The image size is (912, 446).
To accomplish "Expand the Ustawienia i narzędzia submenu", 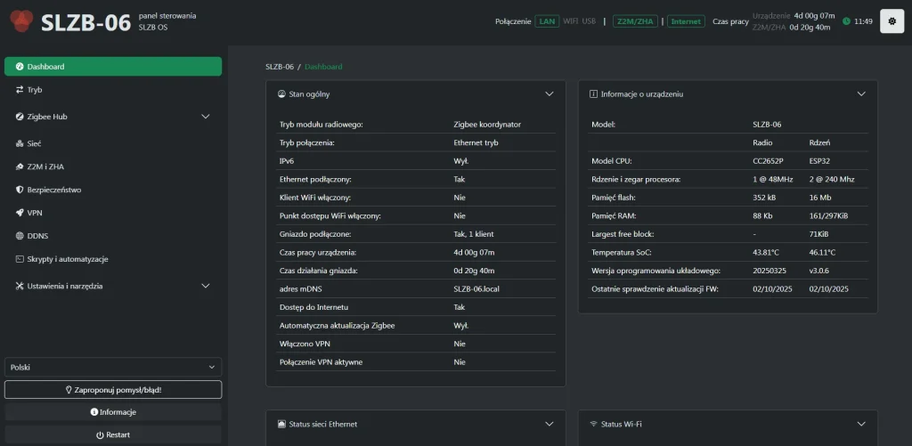I will click(x=205, y=286).
